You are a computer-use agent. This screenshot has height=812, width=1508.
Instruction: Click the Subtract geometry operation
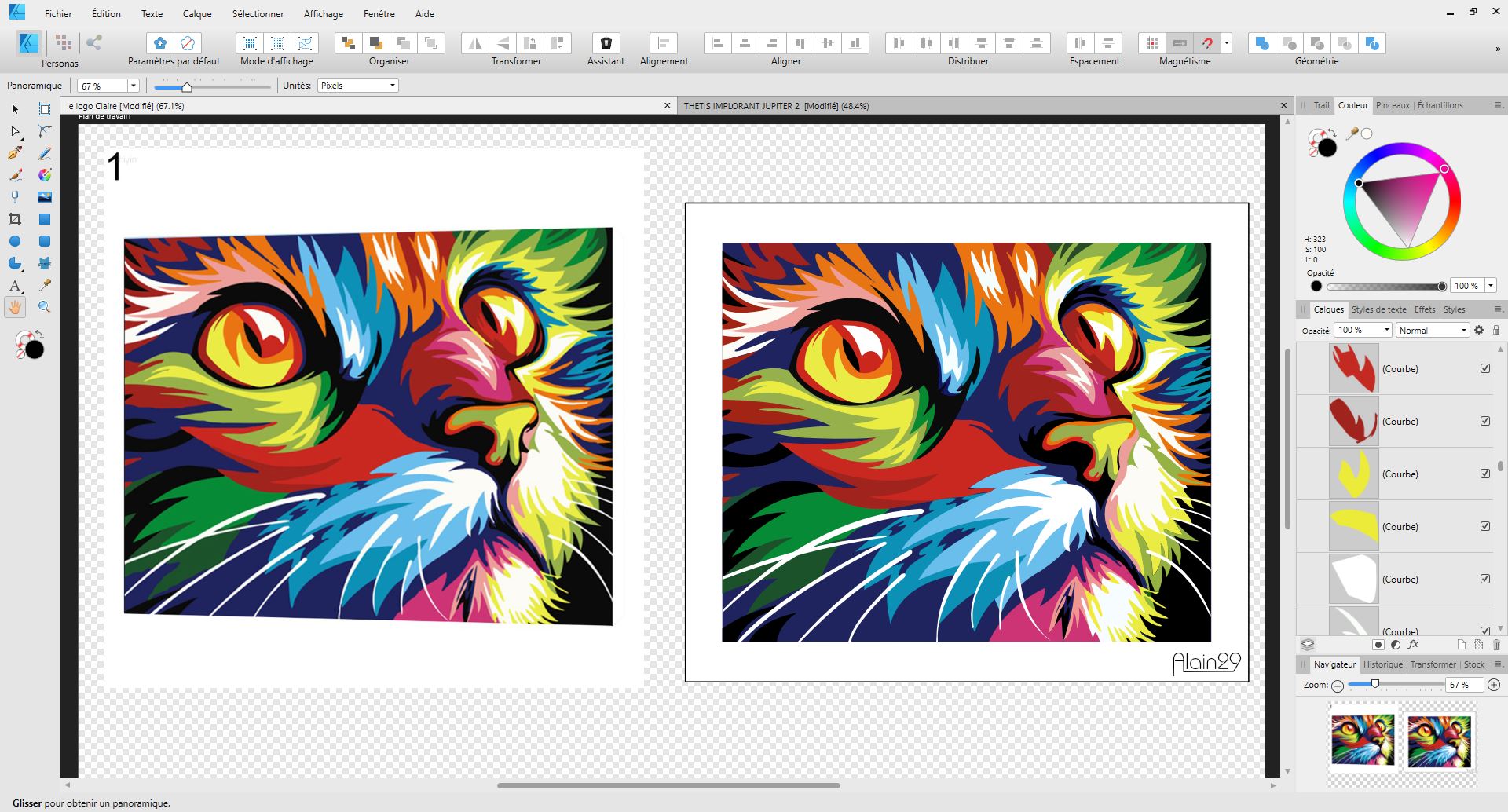pos(1289,43)
